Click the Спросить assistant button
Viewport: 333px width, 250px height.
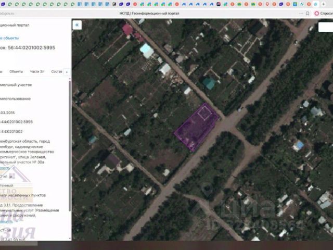324,14
